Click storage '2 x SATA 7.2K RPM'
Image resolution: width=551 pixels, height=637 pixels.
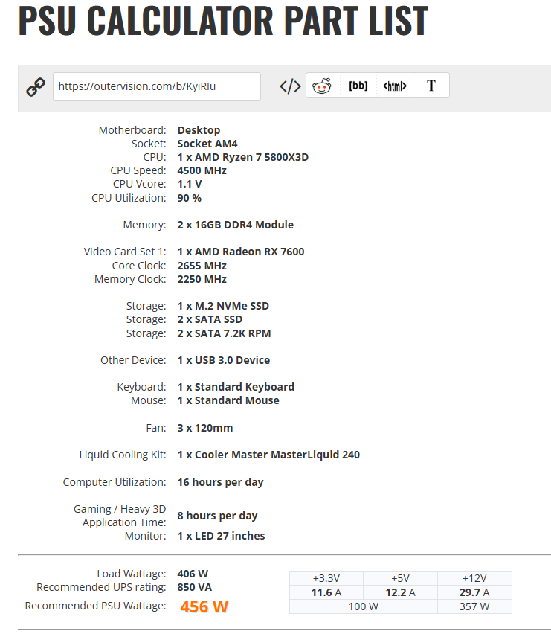(x=224, y=334)
